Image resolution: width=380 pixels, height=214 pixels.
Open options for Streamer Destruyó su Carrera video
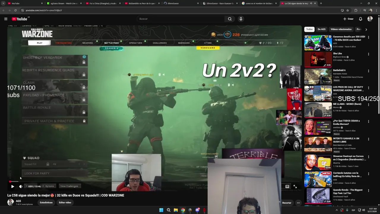point(368,157)
